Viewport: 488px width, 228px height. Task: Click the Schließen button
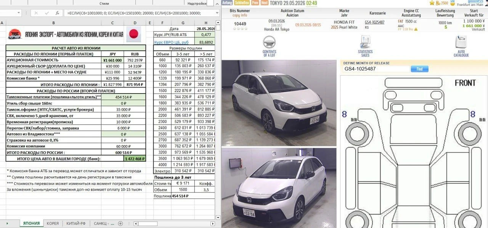point(242,3)
